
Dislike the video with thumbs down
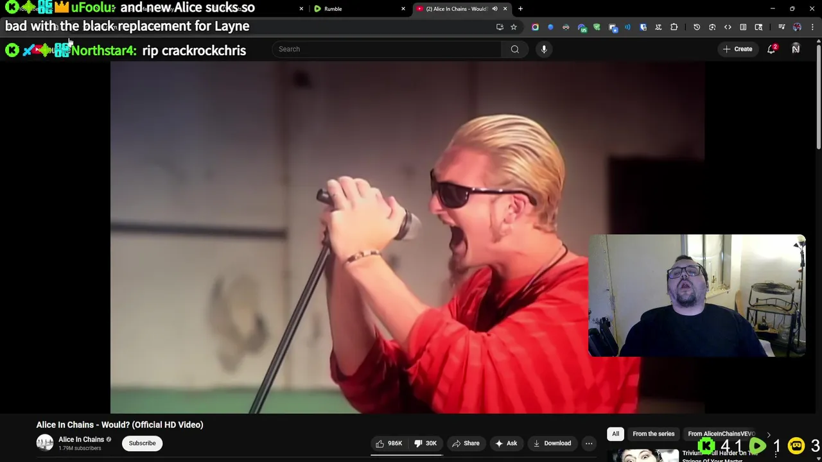click(425, 443)
